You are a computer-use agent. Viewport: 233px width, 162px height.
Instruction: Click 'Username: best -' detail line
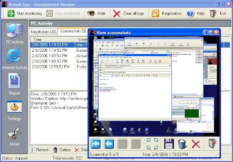[44, 103]
